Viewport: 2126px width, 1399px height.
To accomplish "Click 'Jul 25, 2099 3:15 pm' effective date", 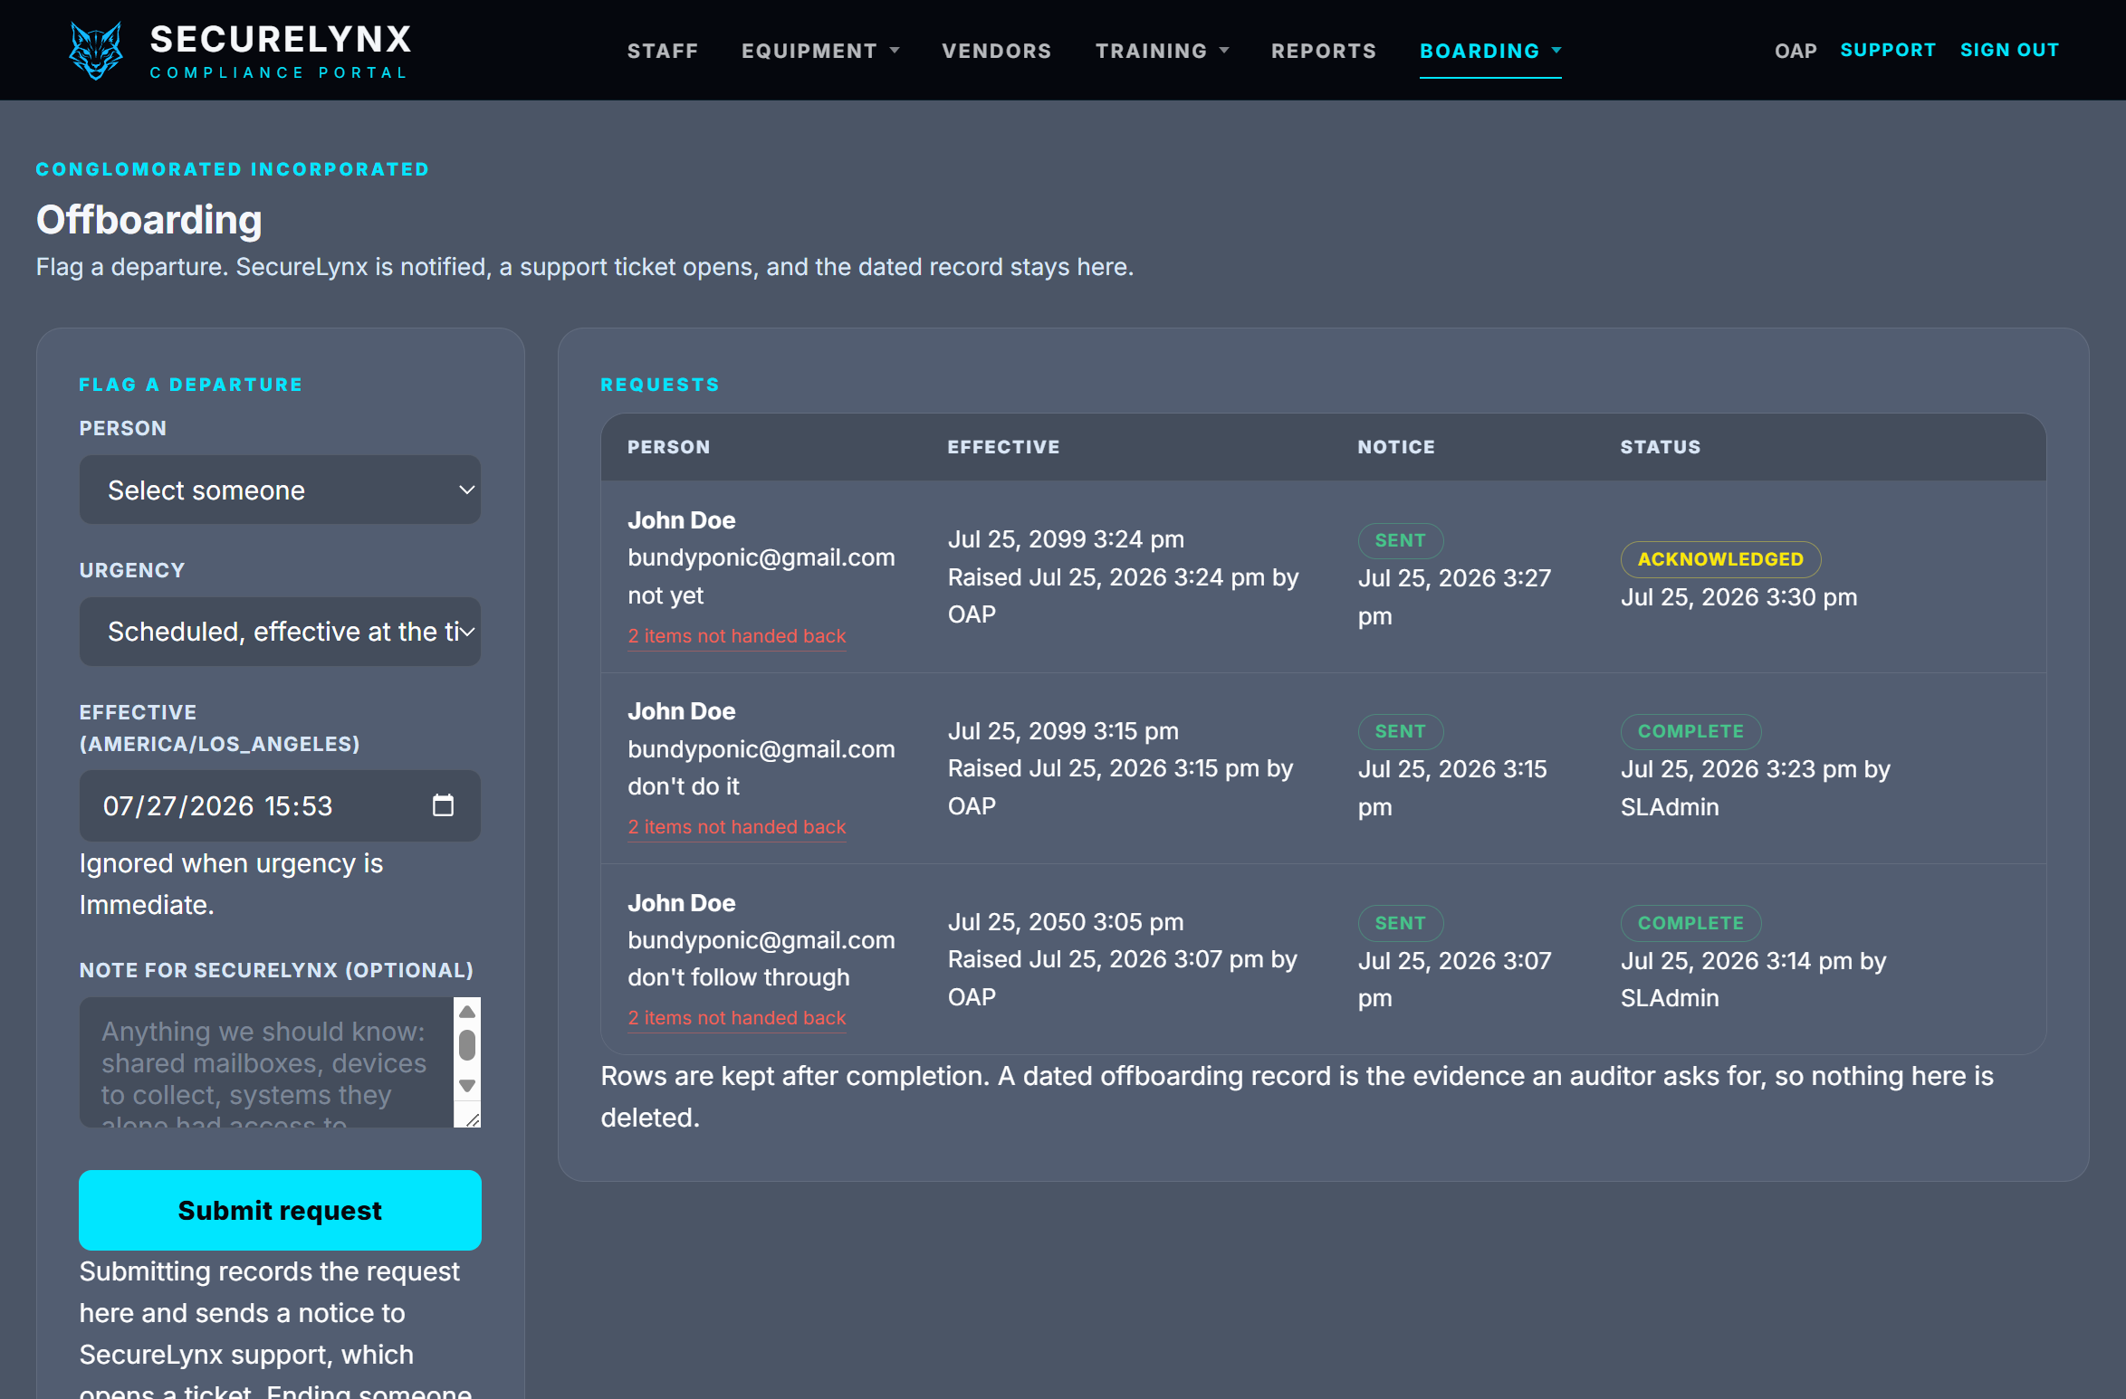I will pyautogui.click(x=1063, y=731).
